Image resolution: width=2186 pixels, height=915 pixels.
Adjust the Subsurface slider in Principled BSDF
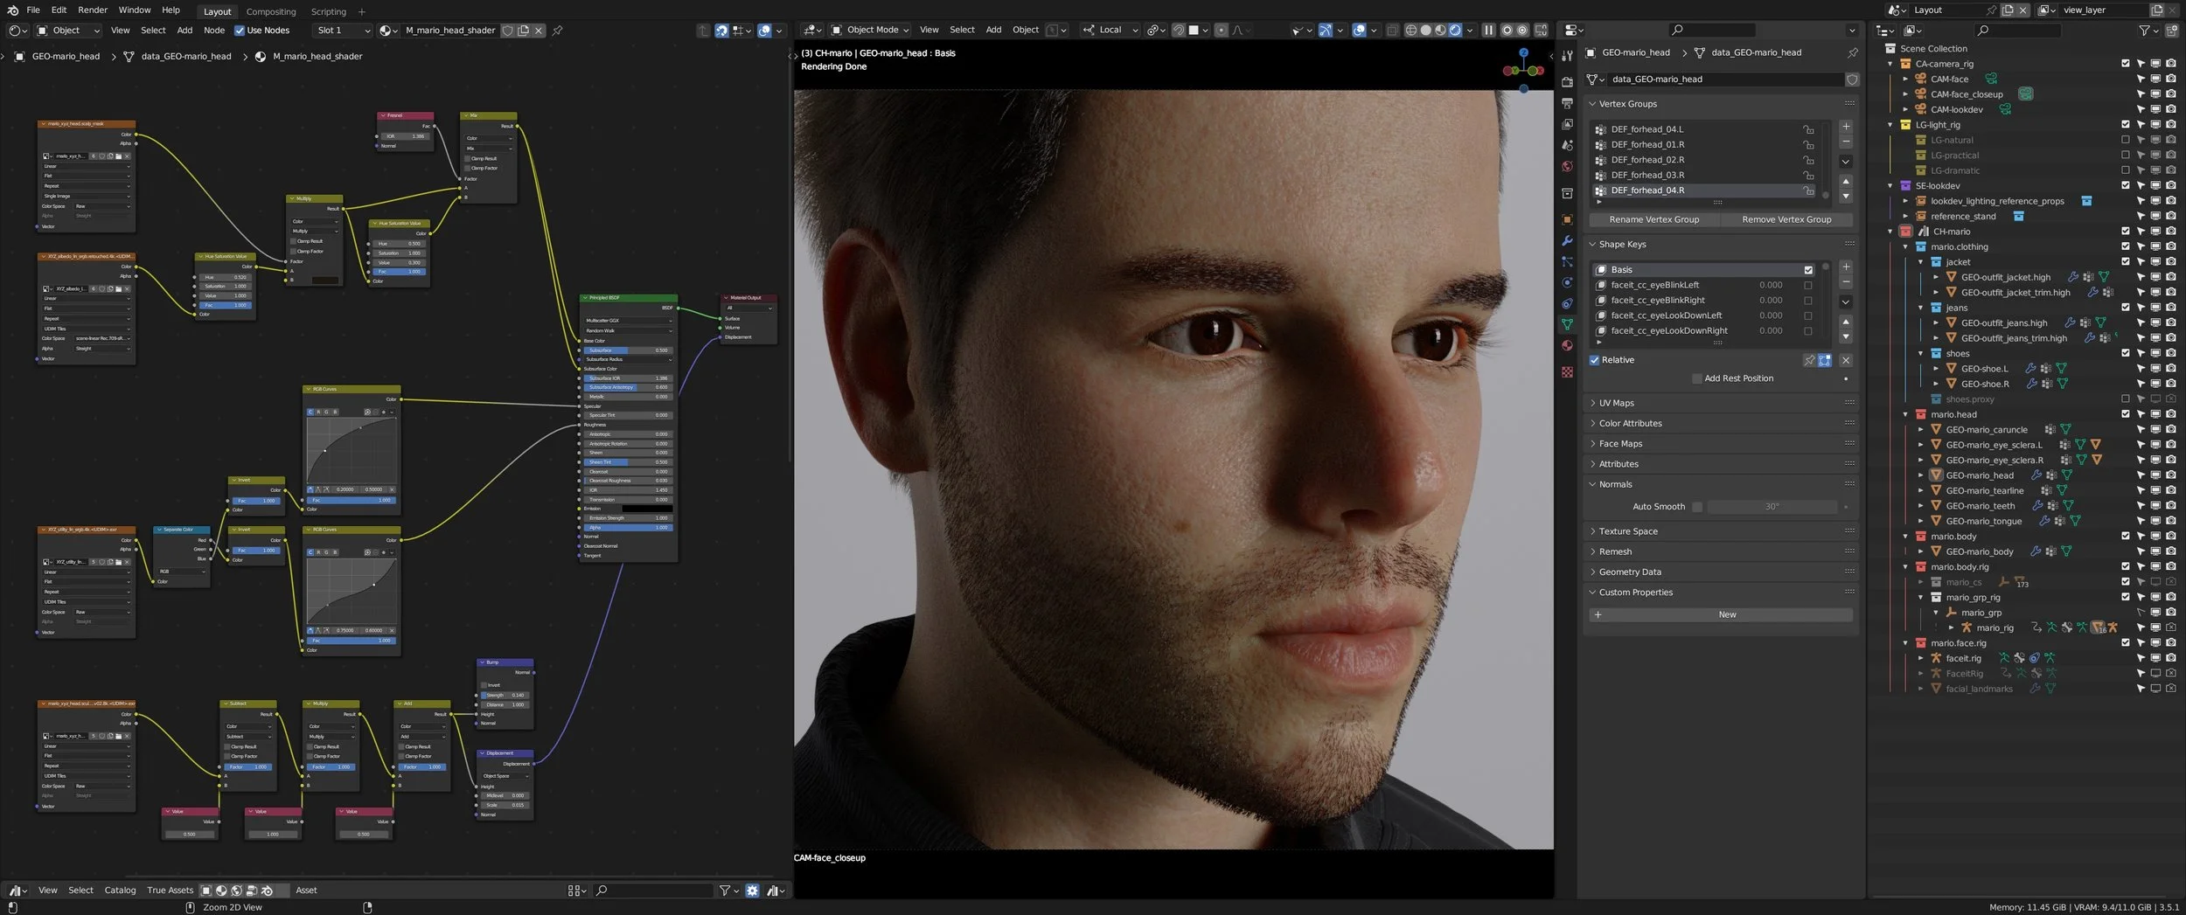coord(628,350)
